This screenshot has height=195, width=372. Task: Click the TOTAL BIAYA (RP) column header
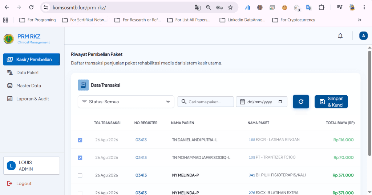tap(340, 123)
